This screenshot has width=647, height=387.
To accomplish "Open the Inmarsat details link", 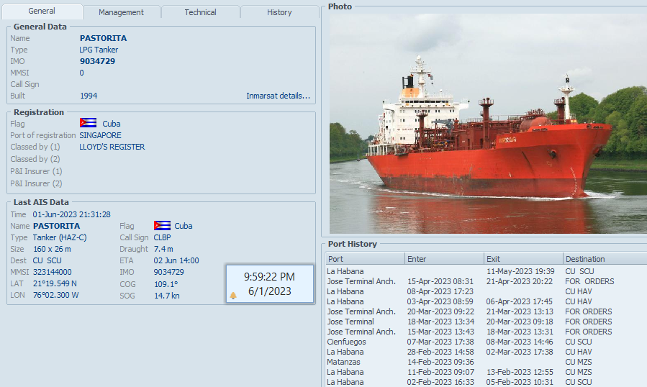I will pos(278,96).
